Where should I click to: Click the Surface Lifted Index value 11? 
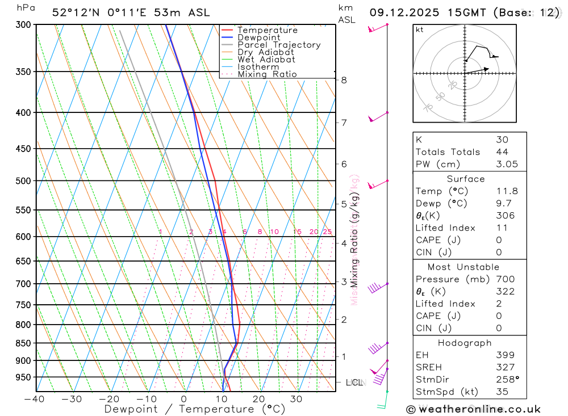coord(502,228)
